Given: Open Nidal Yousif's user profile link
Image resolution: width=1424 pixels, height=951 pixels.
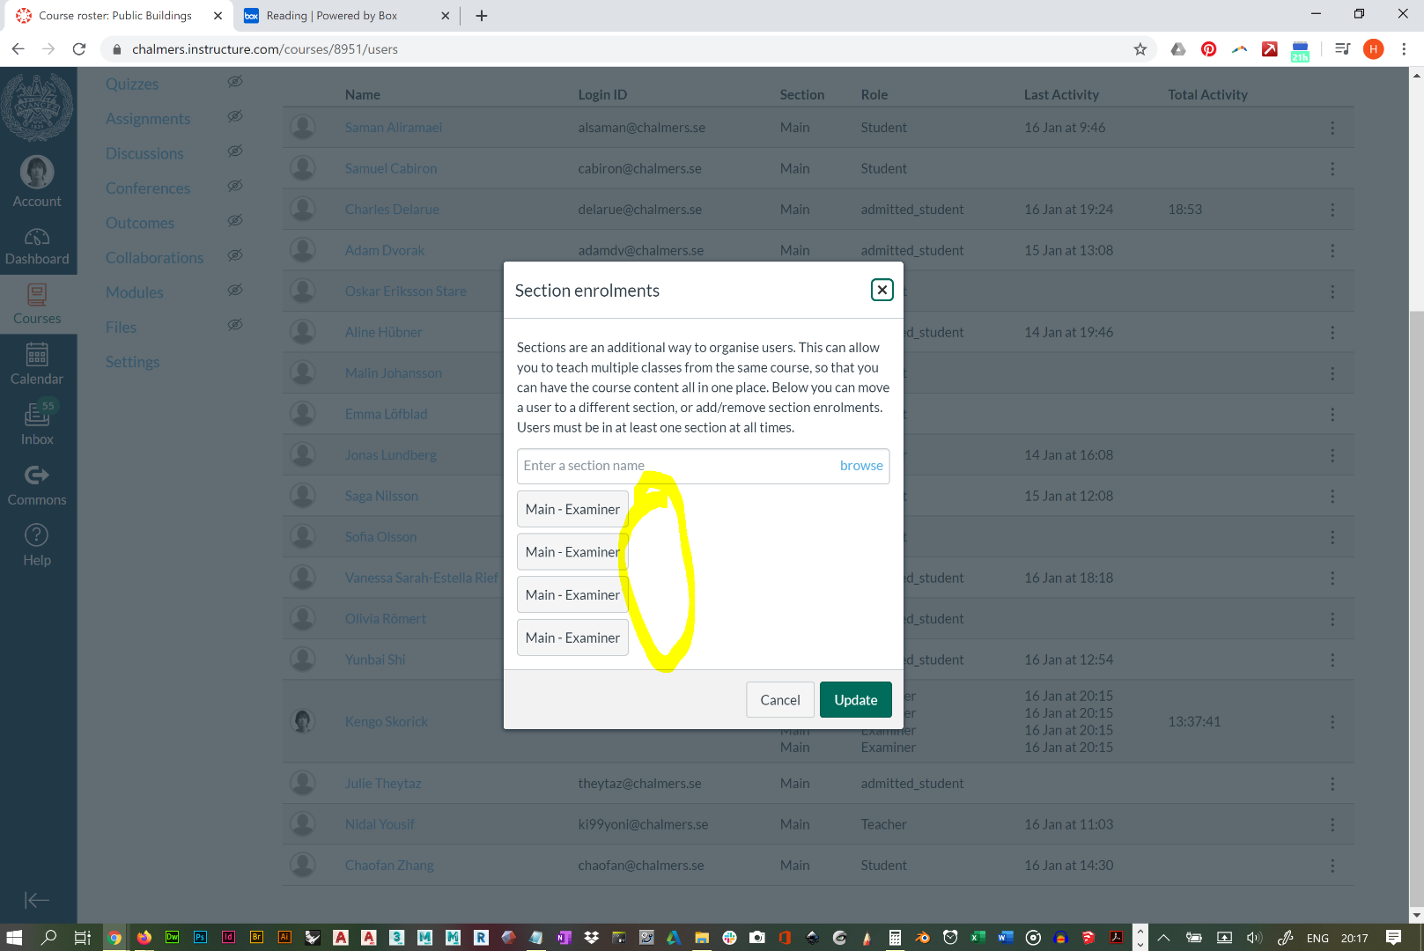Looking at the screenshot, I should pos(380,824).
